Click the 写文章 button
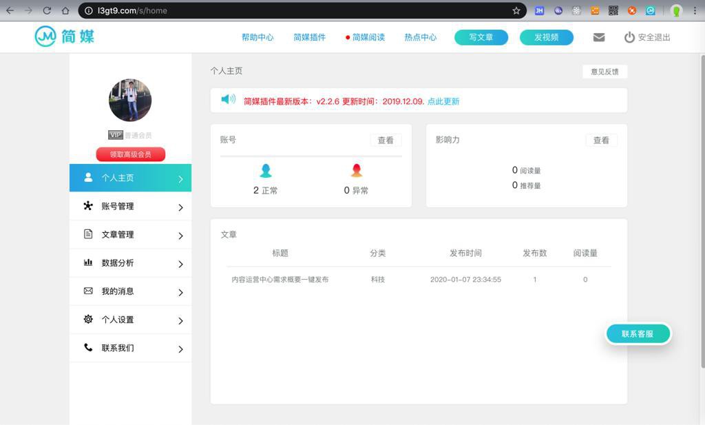 pos(481,37)
